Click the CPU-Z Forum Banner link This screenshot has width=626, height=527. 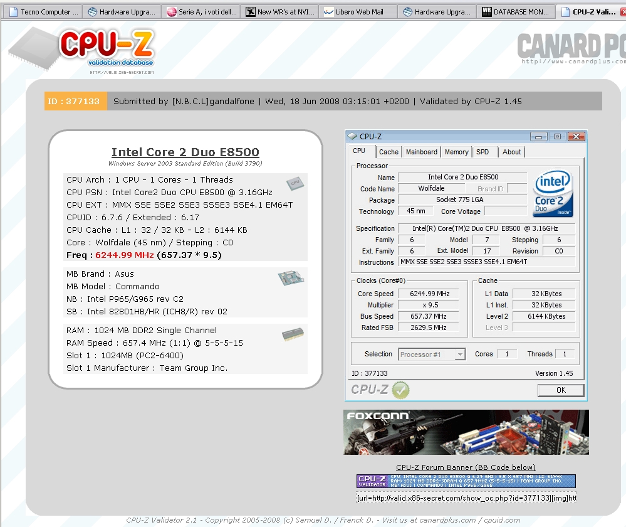click(466, 467)
